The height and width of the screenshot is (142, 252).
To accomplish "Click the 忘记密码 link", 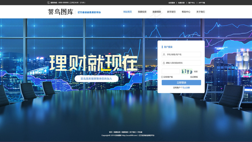I will 194,77.
